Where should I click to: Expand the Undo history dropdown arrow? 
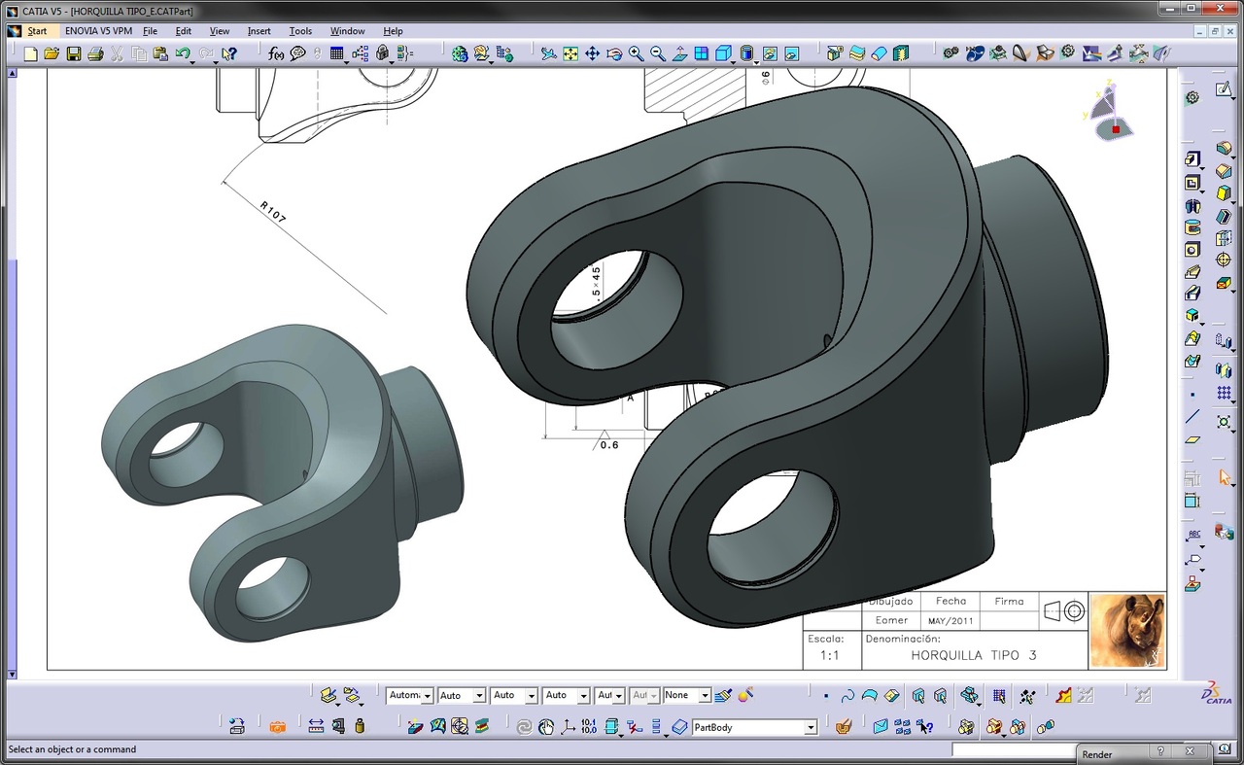click(192, 61)
